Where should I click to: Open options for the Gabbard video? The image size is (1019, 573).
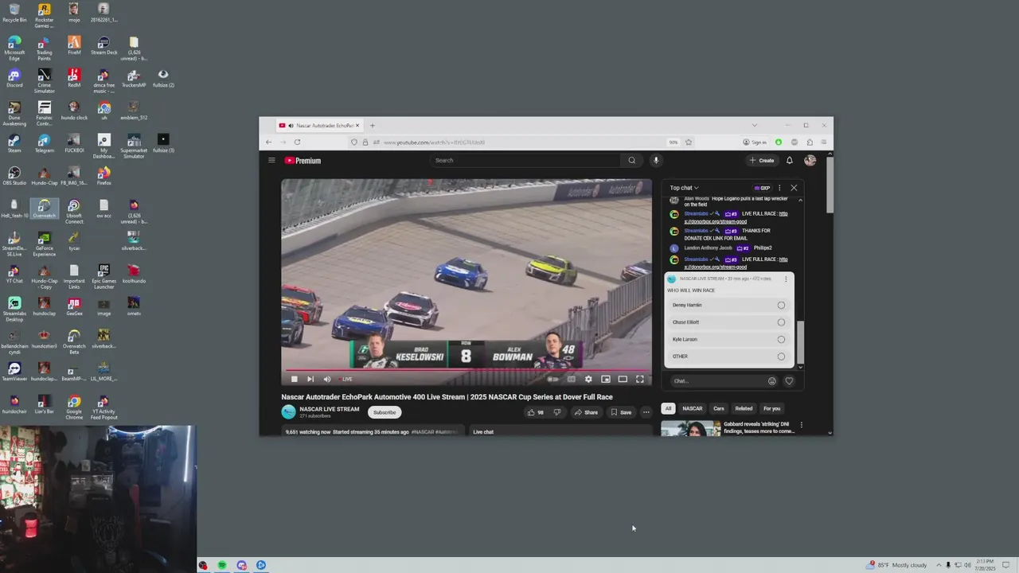[x=801, y=425]
